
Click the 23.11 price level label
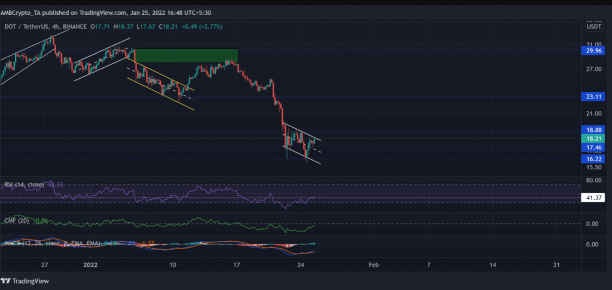click(592, 96)
